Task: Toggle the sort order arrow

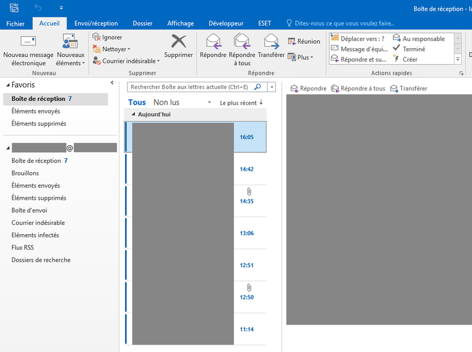Action: (261, 102)
